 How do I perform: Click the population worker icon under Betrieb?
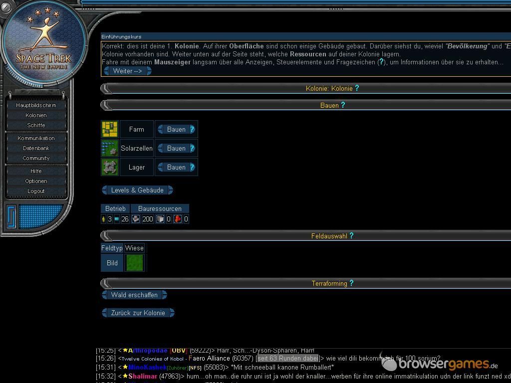104,219
